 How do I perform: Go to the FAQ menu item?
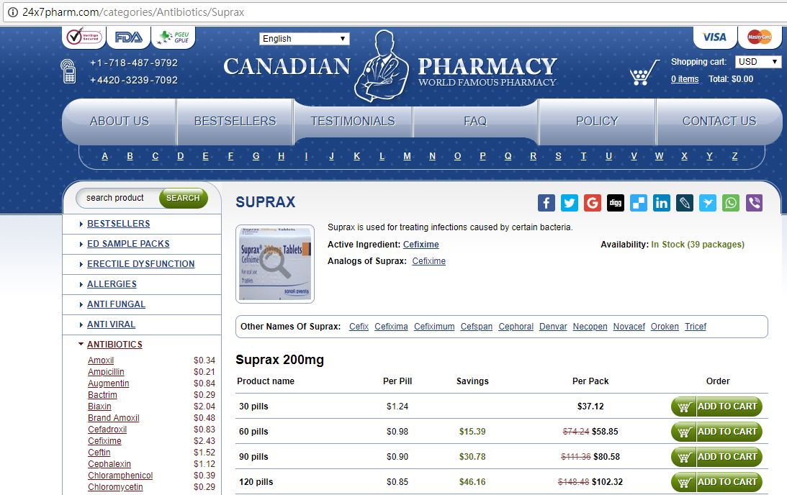[x=475, y=122]
